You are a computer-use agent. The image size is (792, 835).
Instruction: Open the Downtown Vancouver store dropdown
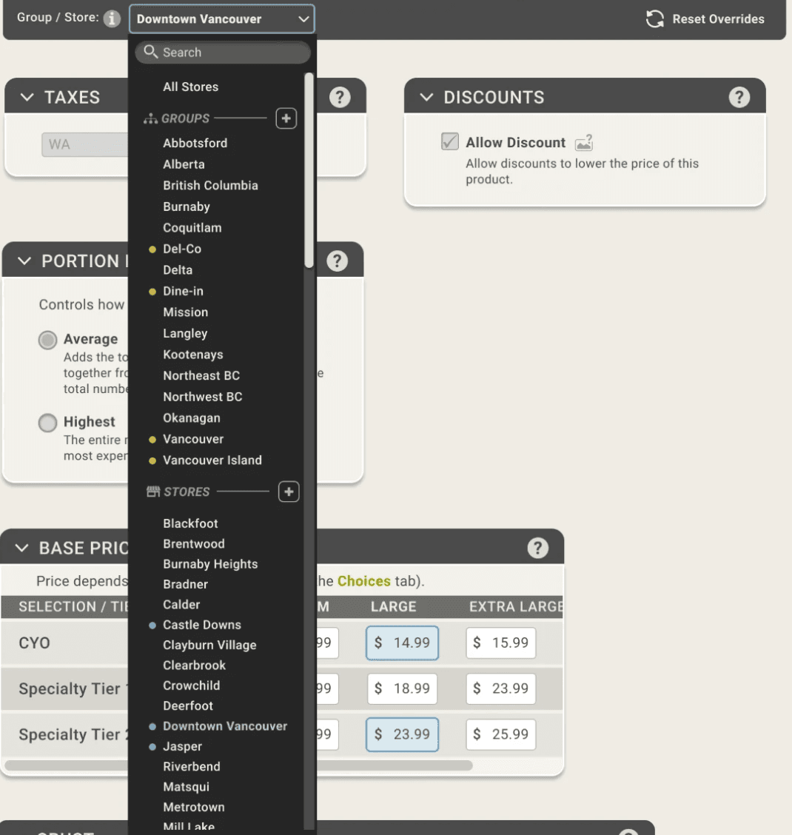(221, 19)
